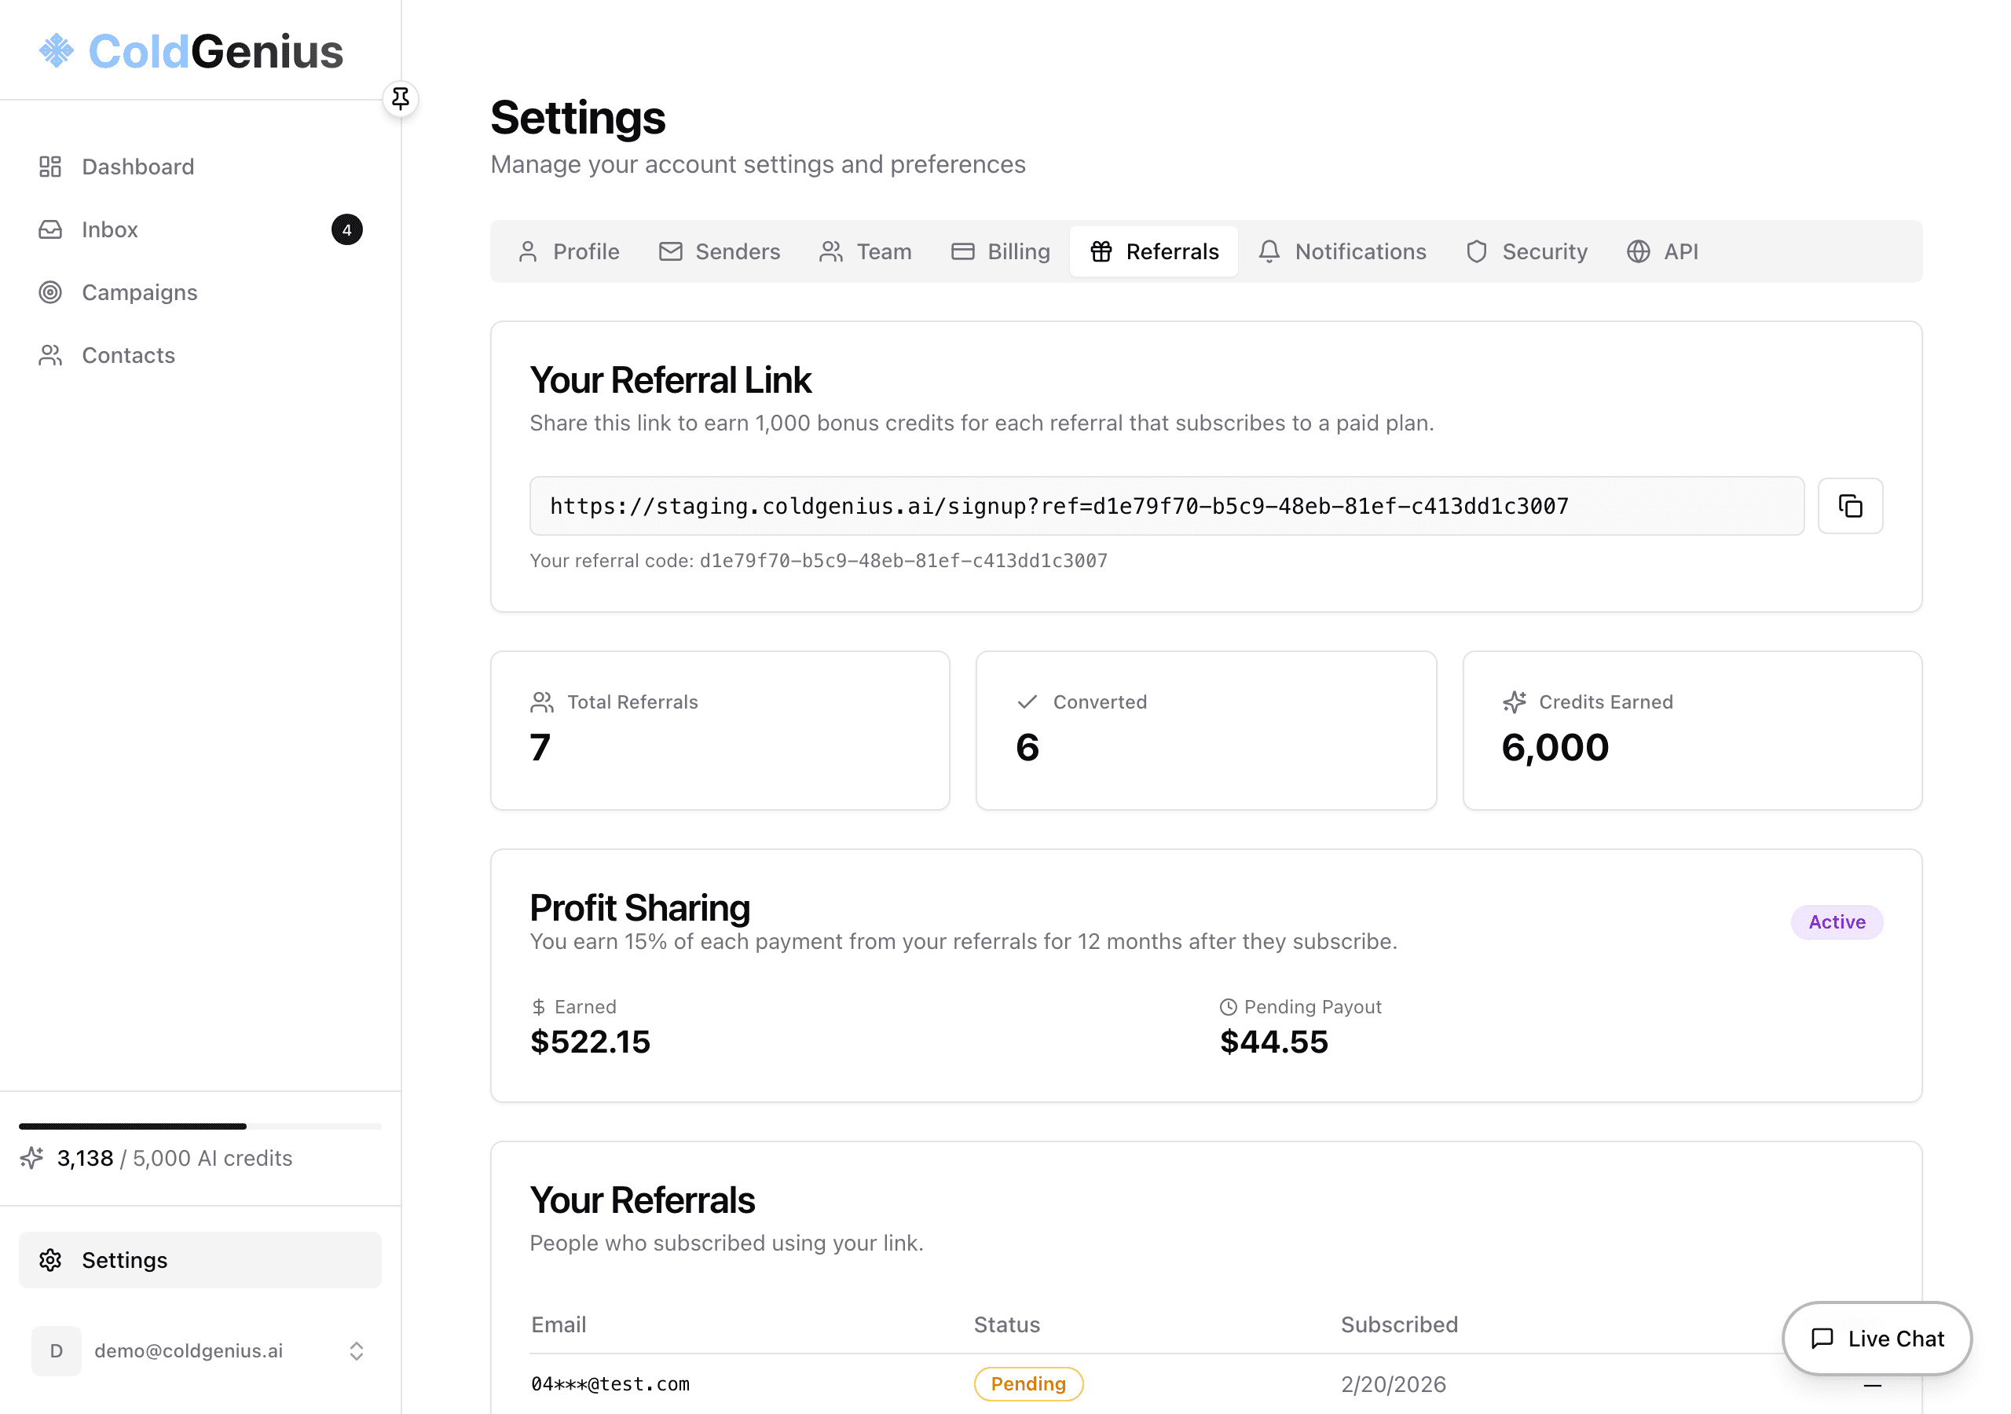
Task: Switch to the Billing tab
Action: coord(1000,251)
